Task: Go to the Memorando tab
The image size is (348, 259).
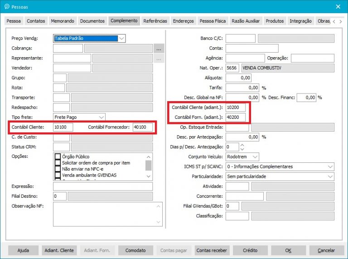Action: (x=63, y=21)
